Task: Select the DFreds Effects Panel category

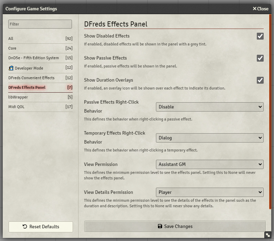Action: (x=40, y=87)
